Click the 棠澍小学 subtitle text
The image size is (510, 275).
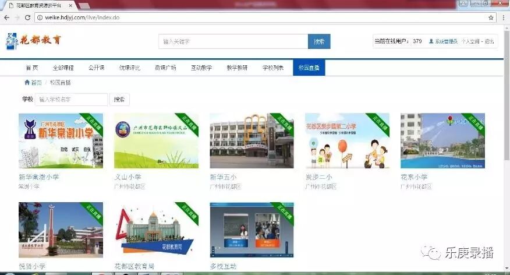29,186
